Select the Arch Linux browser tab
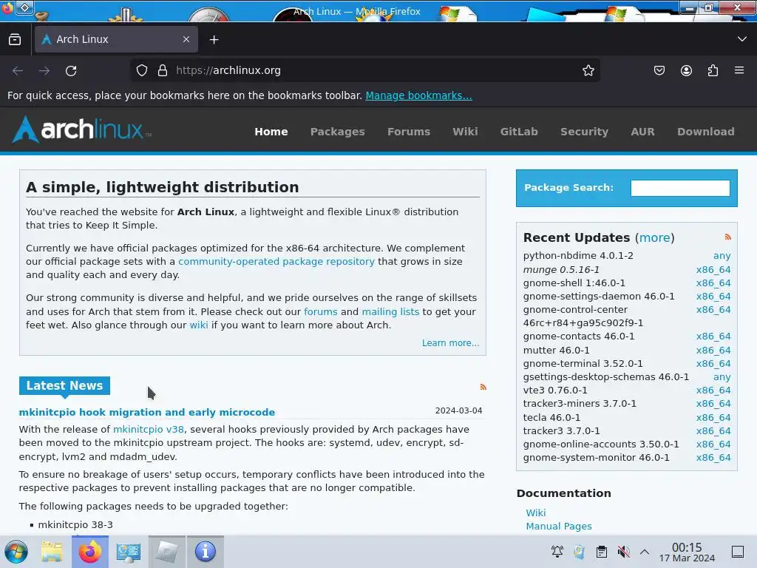The width and height of the screenshot is (757, 568). [x=116, y=39]
